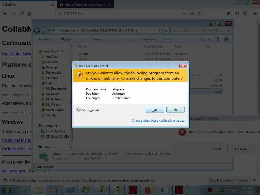Click No in User Account Control dialog

click(175, 110)
